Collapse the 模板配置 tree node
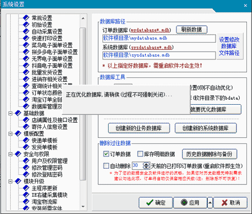Image resolution: width=252 pixels, height=214 pixels. [11, 134]
